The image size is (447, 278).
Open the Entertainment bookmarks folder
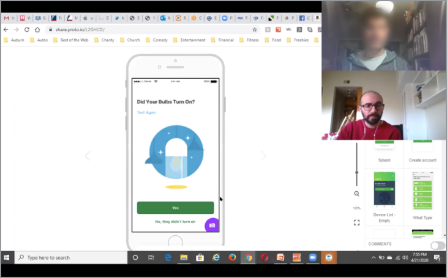tap(189, 40)
